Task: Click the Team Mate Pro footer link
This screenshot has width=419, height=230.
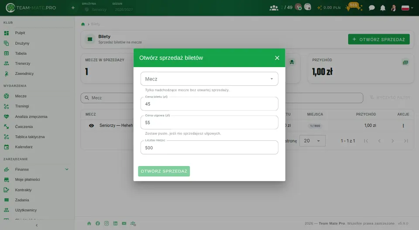Action: (x=332, y=223)
